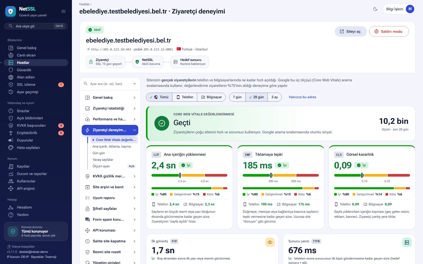
Task: Click the Bİ user avatar
Action: [410, 9]
